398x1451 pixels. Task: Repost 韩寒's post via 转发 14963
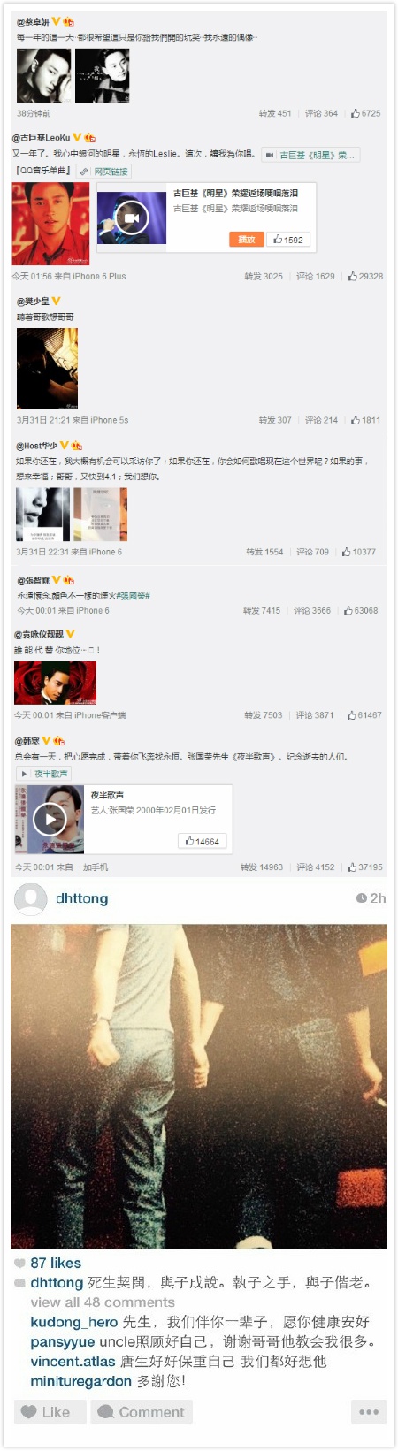262,867
